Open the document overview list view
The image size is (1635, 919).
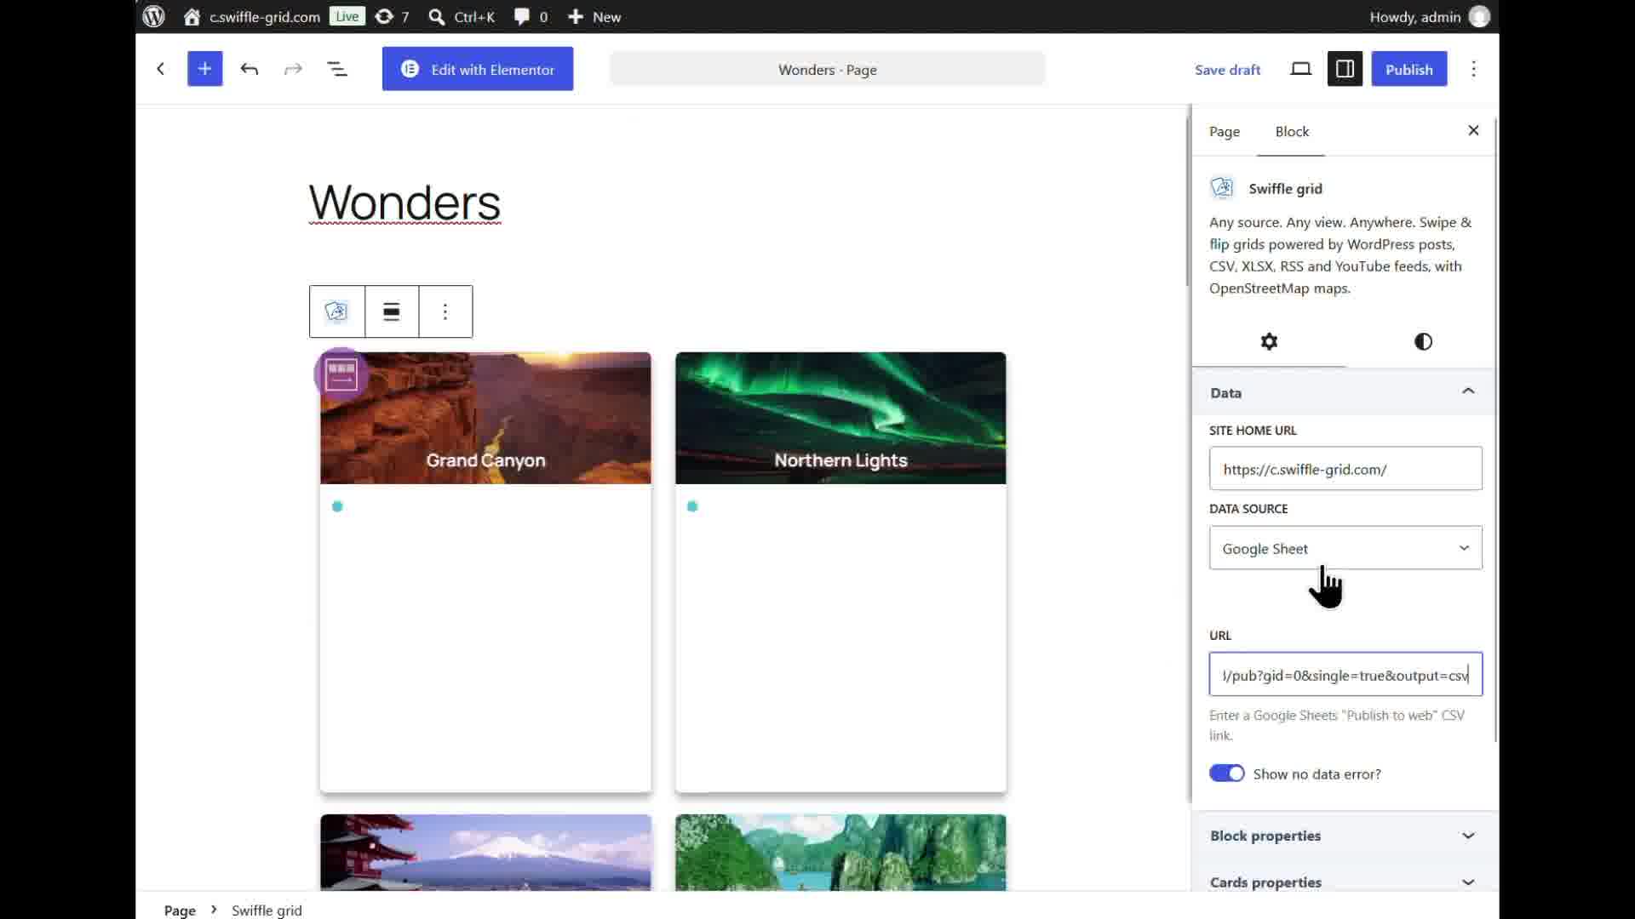coord(337,69)
